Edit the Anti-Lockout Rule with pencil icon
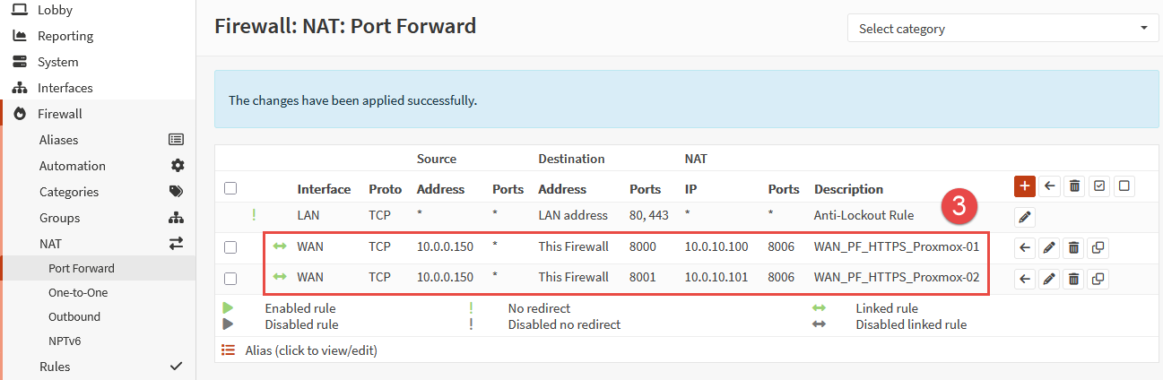 point(1025,217)
